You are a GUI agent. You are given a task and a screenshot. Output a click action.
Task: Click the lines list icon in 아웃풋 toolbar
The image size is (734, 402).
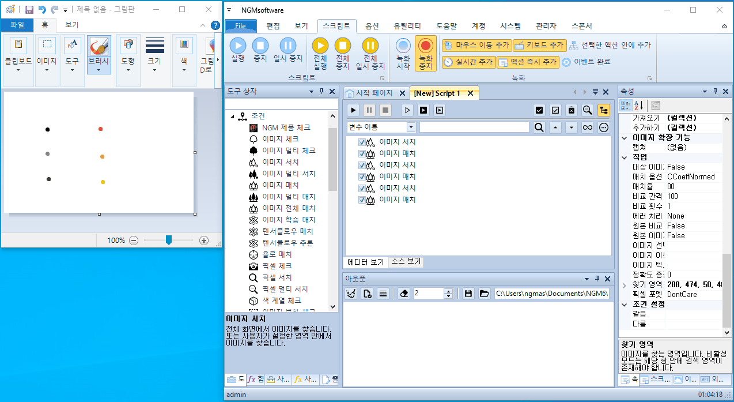(383, 294)
